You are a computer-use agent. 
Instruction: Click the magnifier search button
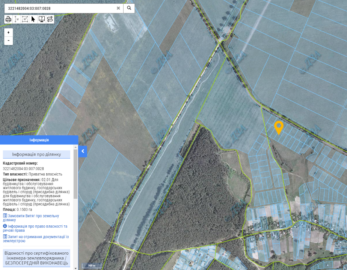129,8
